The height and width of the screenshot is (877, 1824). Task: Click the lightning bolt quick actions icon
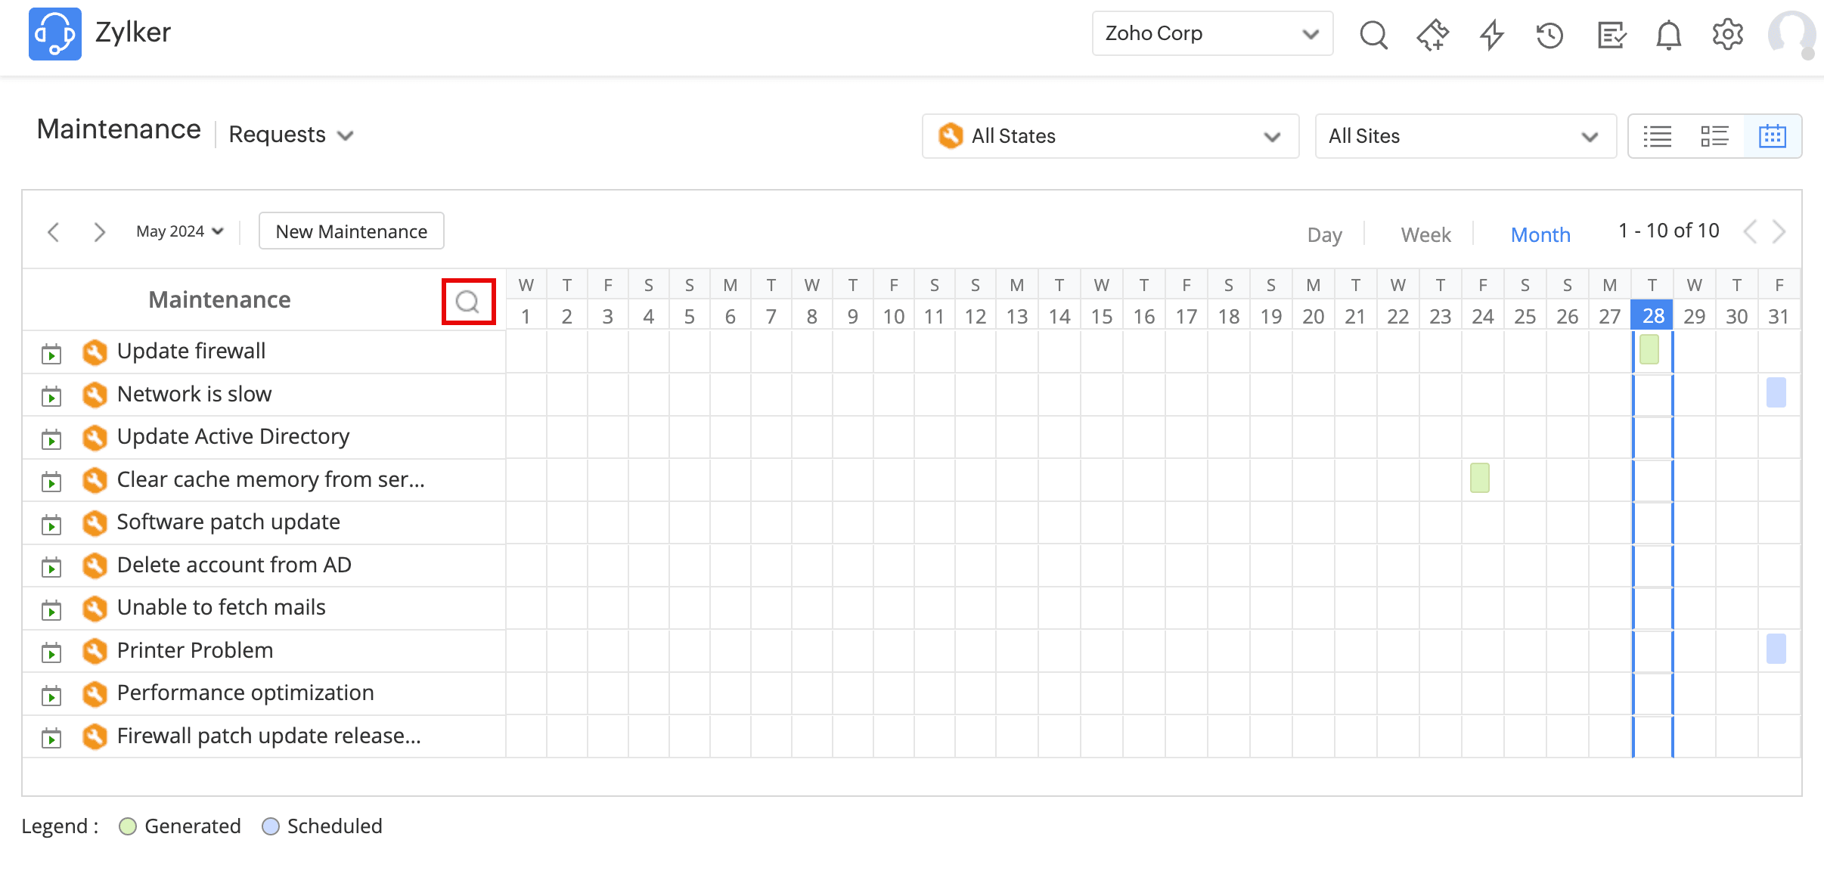coord(1491,35)
